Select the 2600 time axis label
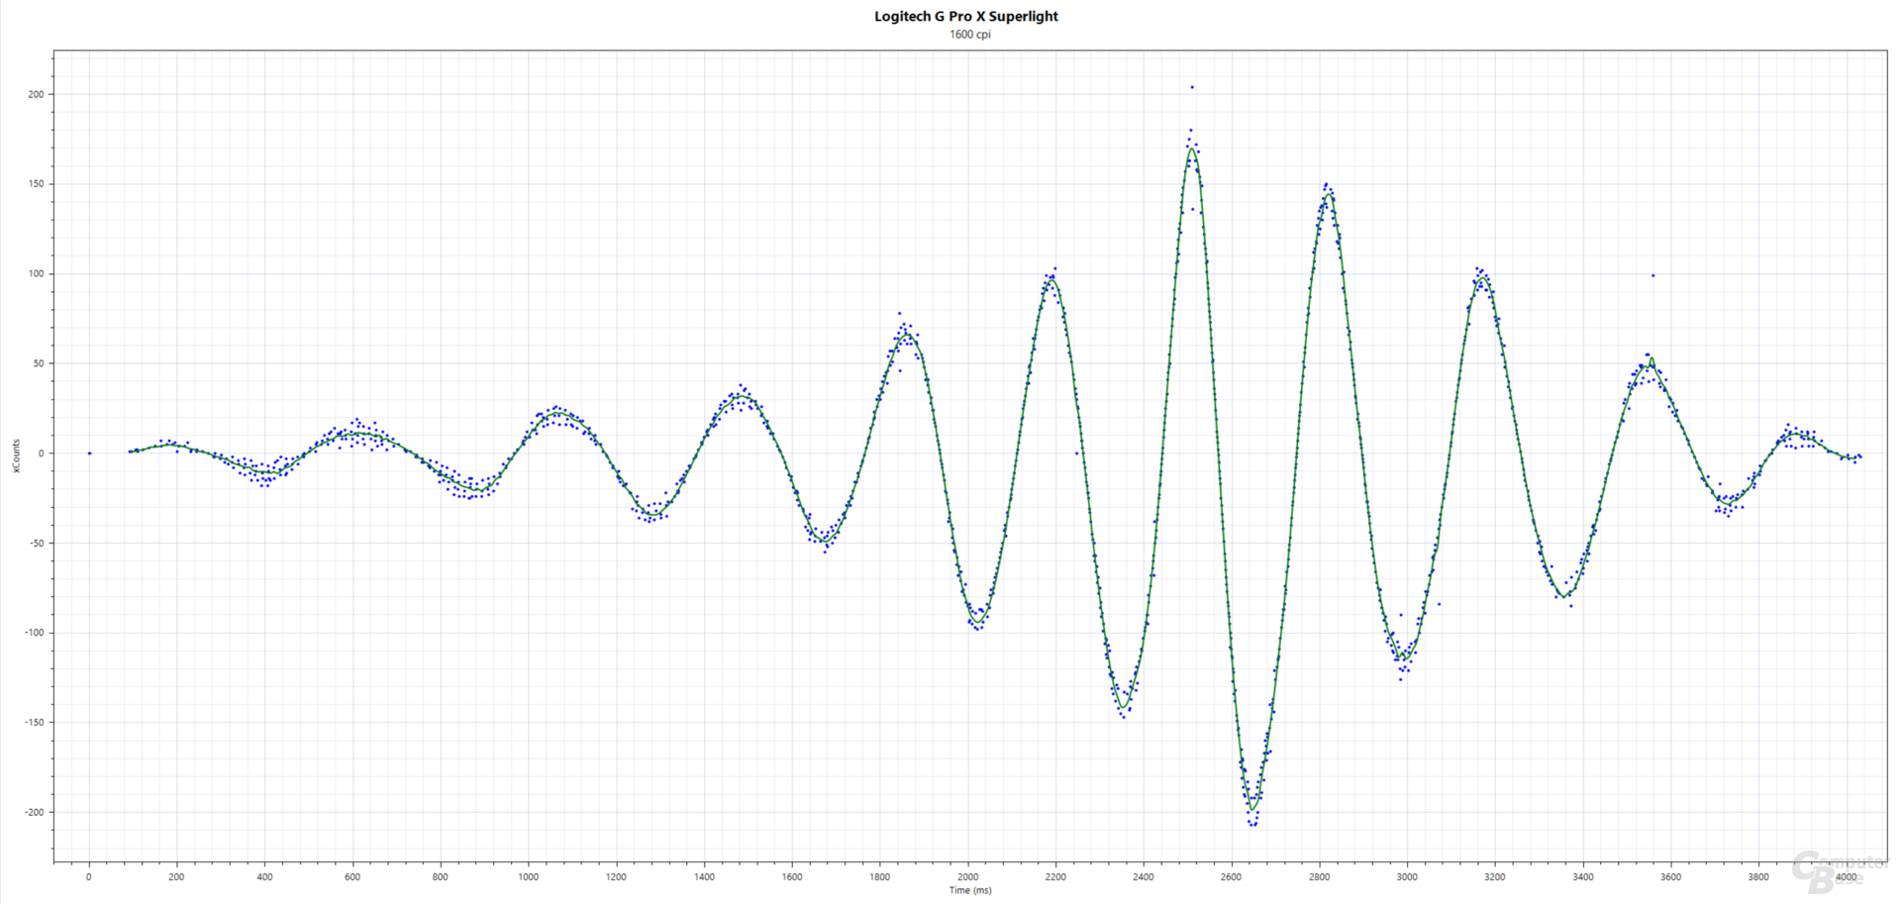Screen dimensions: 1901x904 (1231, 876)
